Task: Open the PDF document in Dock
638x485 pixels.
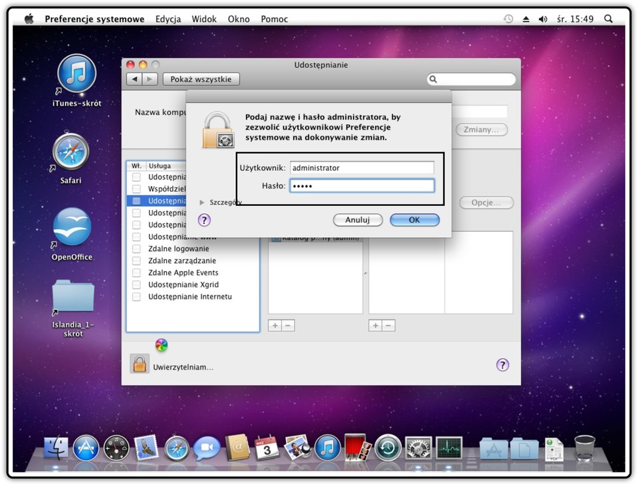Action: coord(554,449)
